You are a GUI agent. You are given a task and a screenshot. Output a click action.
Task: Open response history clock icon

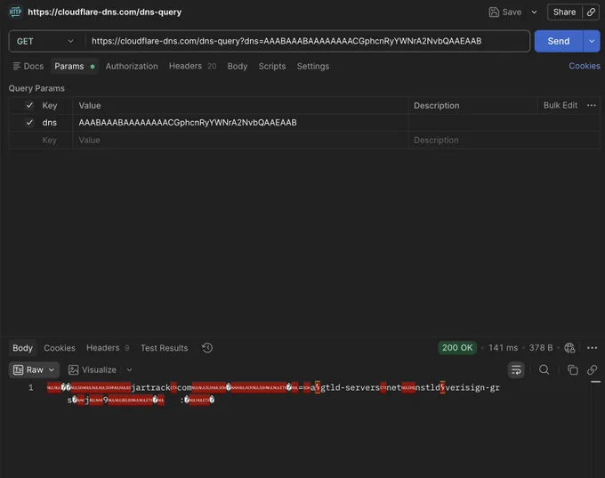click(x=206, y=348)
